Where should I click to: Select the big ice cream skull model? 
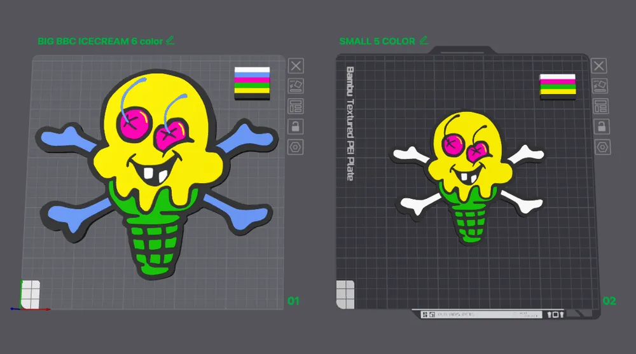(x=156, y=174)
